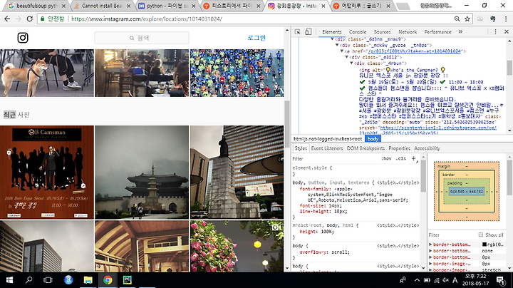Collapse the div class _6d3hm node
Viewport: 513px width, 288px height.
(x=332, y=39)
